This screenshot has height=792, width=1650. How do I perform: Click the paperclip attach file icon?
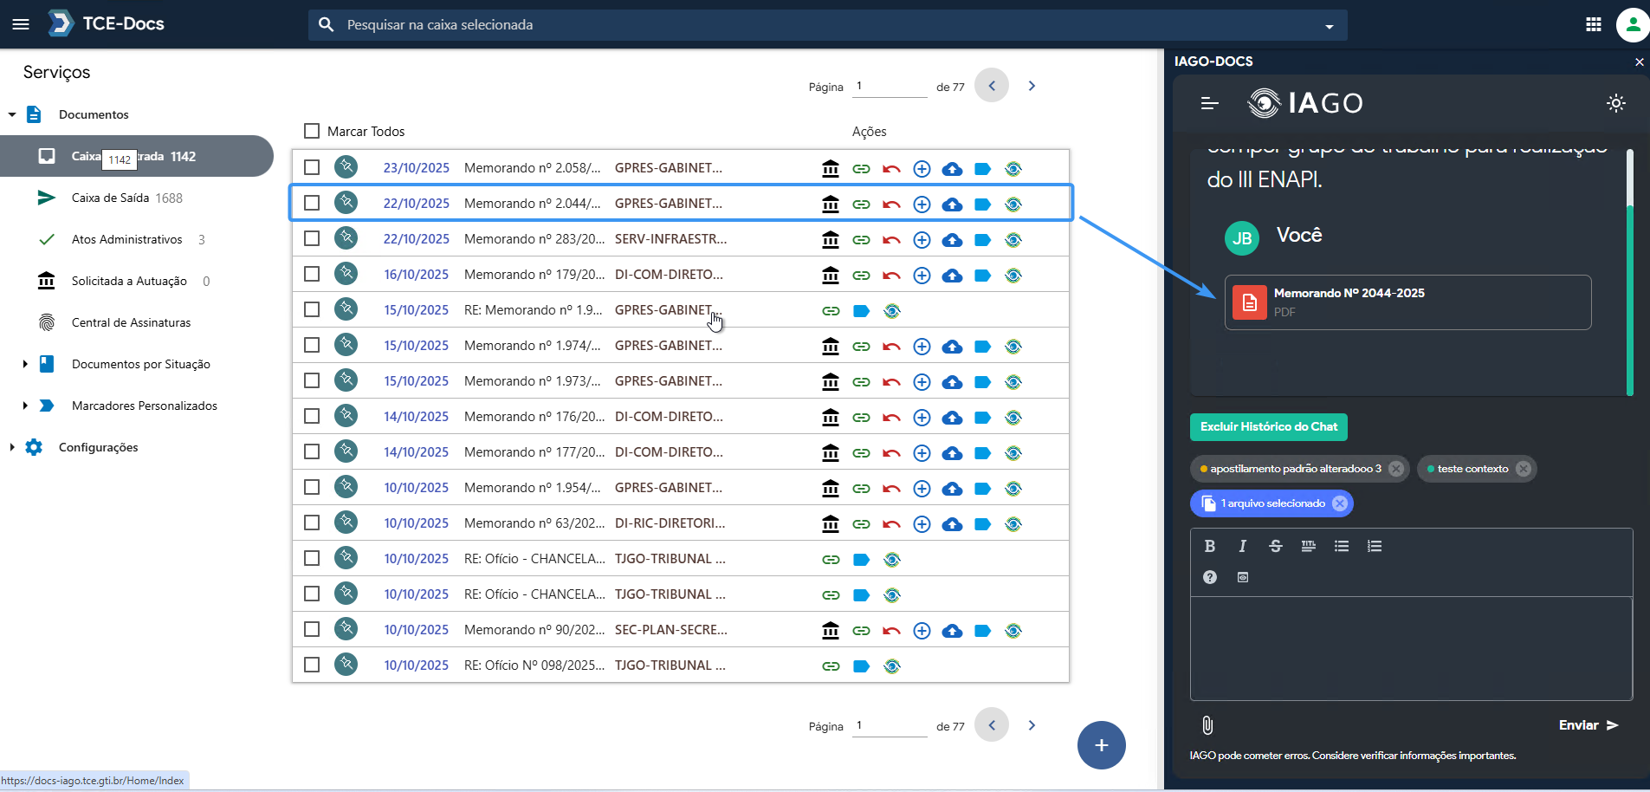pyautogui.click(x=1207, y=725)
